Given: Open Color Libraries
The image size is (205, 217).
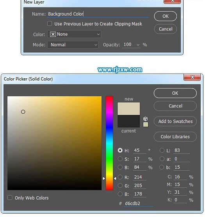Looking at the screenshot, I should coord(175,137).
